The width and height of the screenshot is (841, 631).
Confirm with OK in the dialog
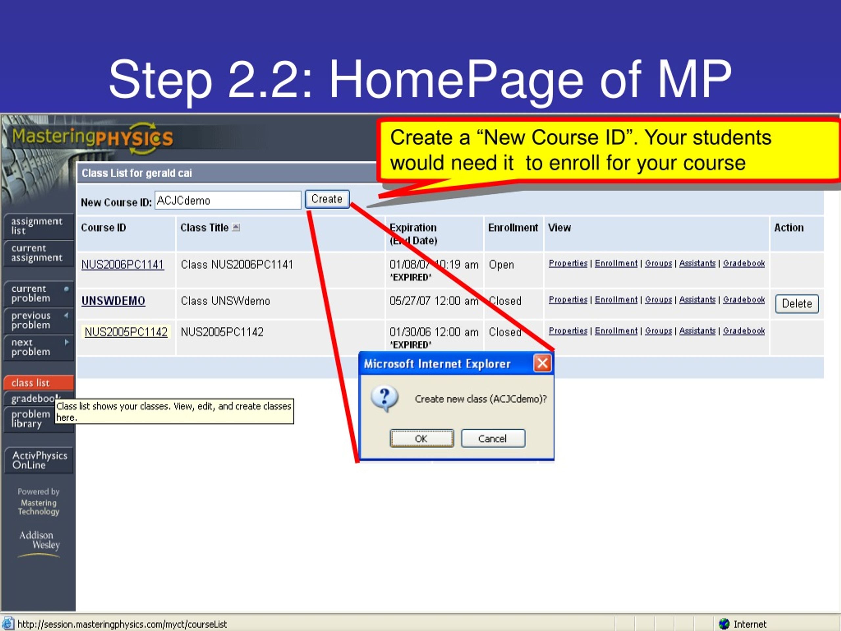(x=421, y=438)
